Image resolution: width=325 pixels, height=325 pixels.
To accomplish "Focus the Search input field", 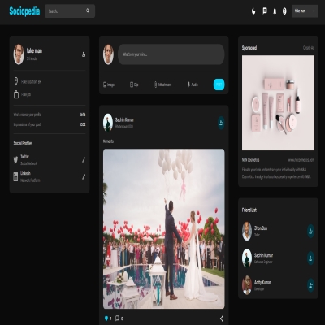I will 64,11.
